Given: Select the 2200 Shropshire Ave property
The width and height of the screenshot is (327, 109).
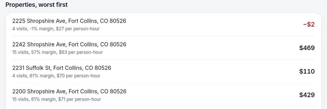Looking at the screenshot, I should click(163, 95).
